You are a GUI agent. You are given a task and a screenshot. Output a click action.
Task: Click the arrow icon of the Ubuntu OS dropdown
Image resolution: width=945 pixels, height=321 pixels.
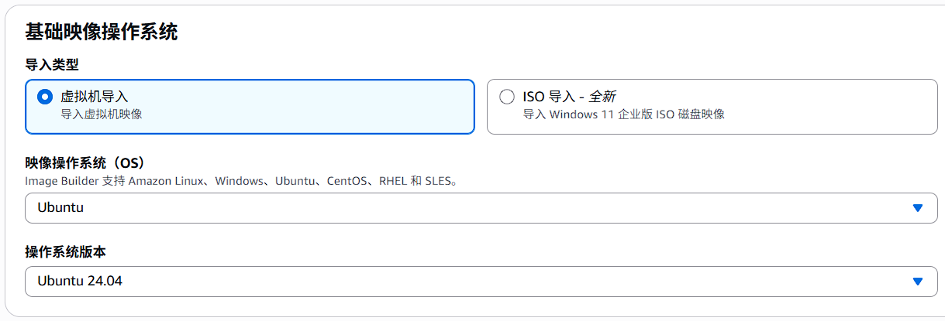click(918, 208)
